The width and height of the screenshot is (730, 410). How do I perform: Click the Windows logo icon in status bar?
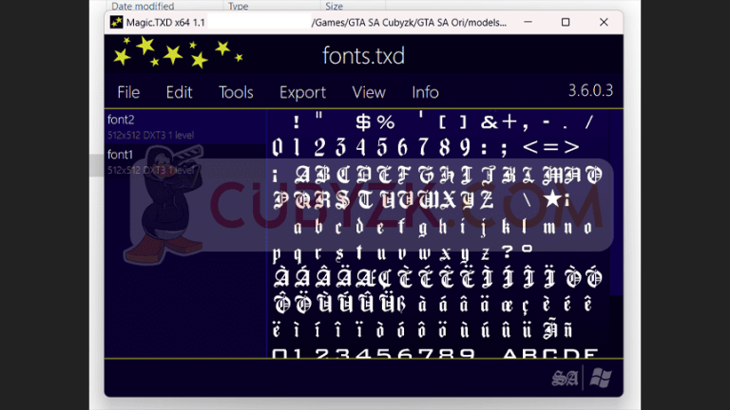pyautogui.click(x=600, y=378)
